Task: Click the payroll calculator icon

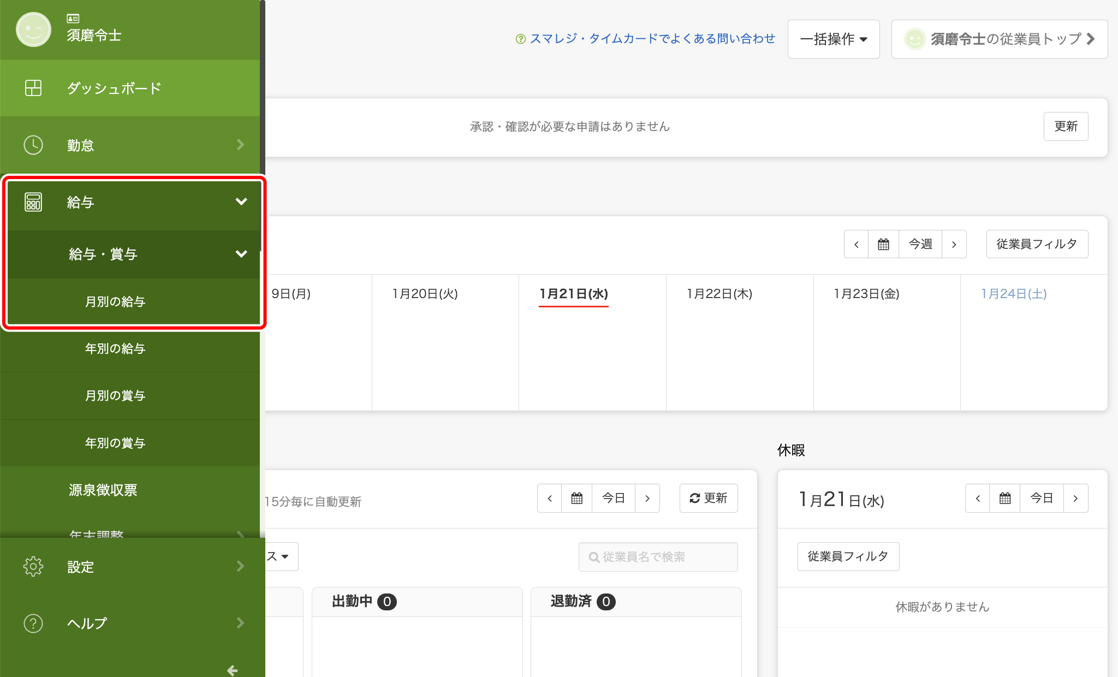Action: pos(33,202)
